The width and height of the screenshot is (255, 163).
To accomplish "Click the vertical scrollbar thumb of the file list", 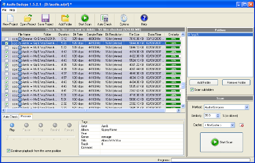I will click(x=183, y=85).
